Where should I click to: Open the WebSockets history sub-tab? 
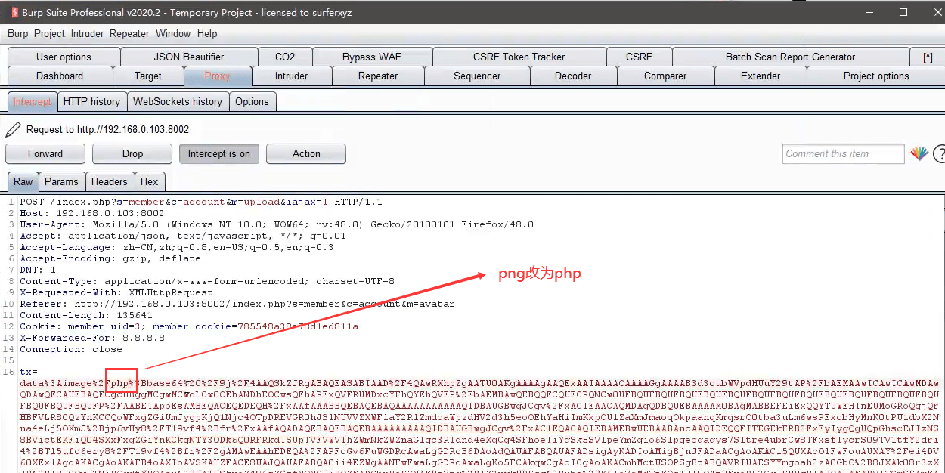(178, 101)
